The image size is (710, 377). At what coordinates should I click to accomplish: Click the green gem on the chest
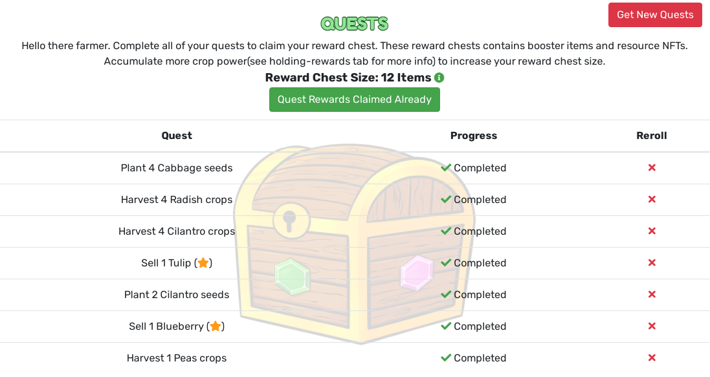pos(292,277)
